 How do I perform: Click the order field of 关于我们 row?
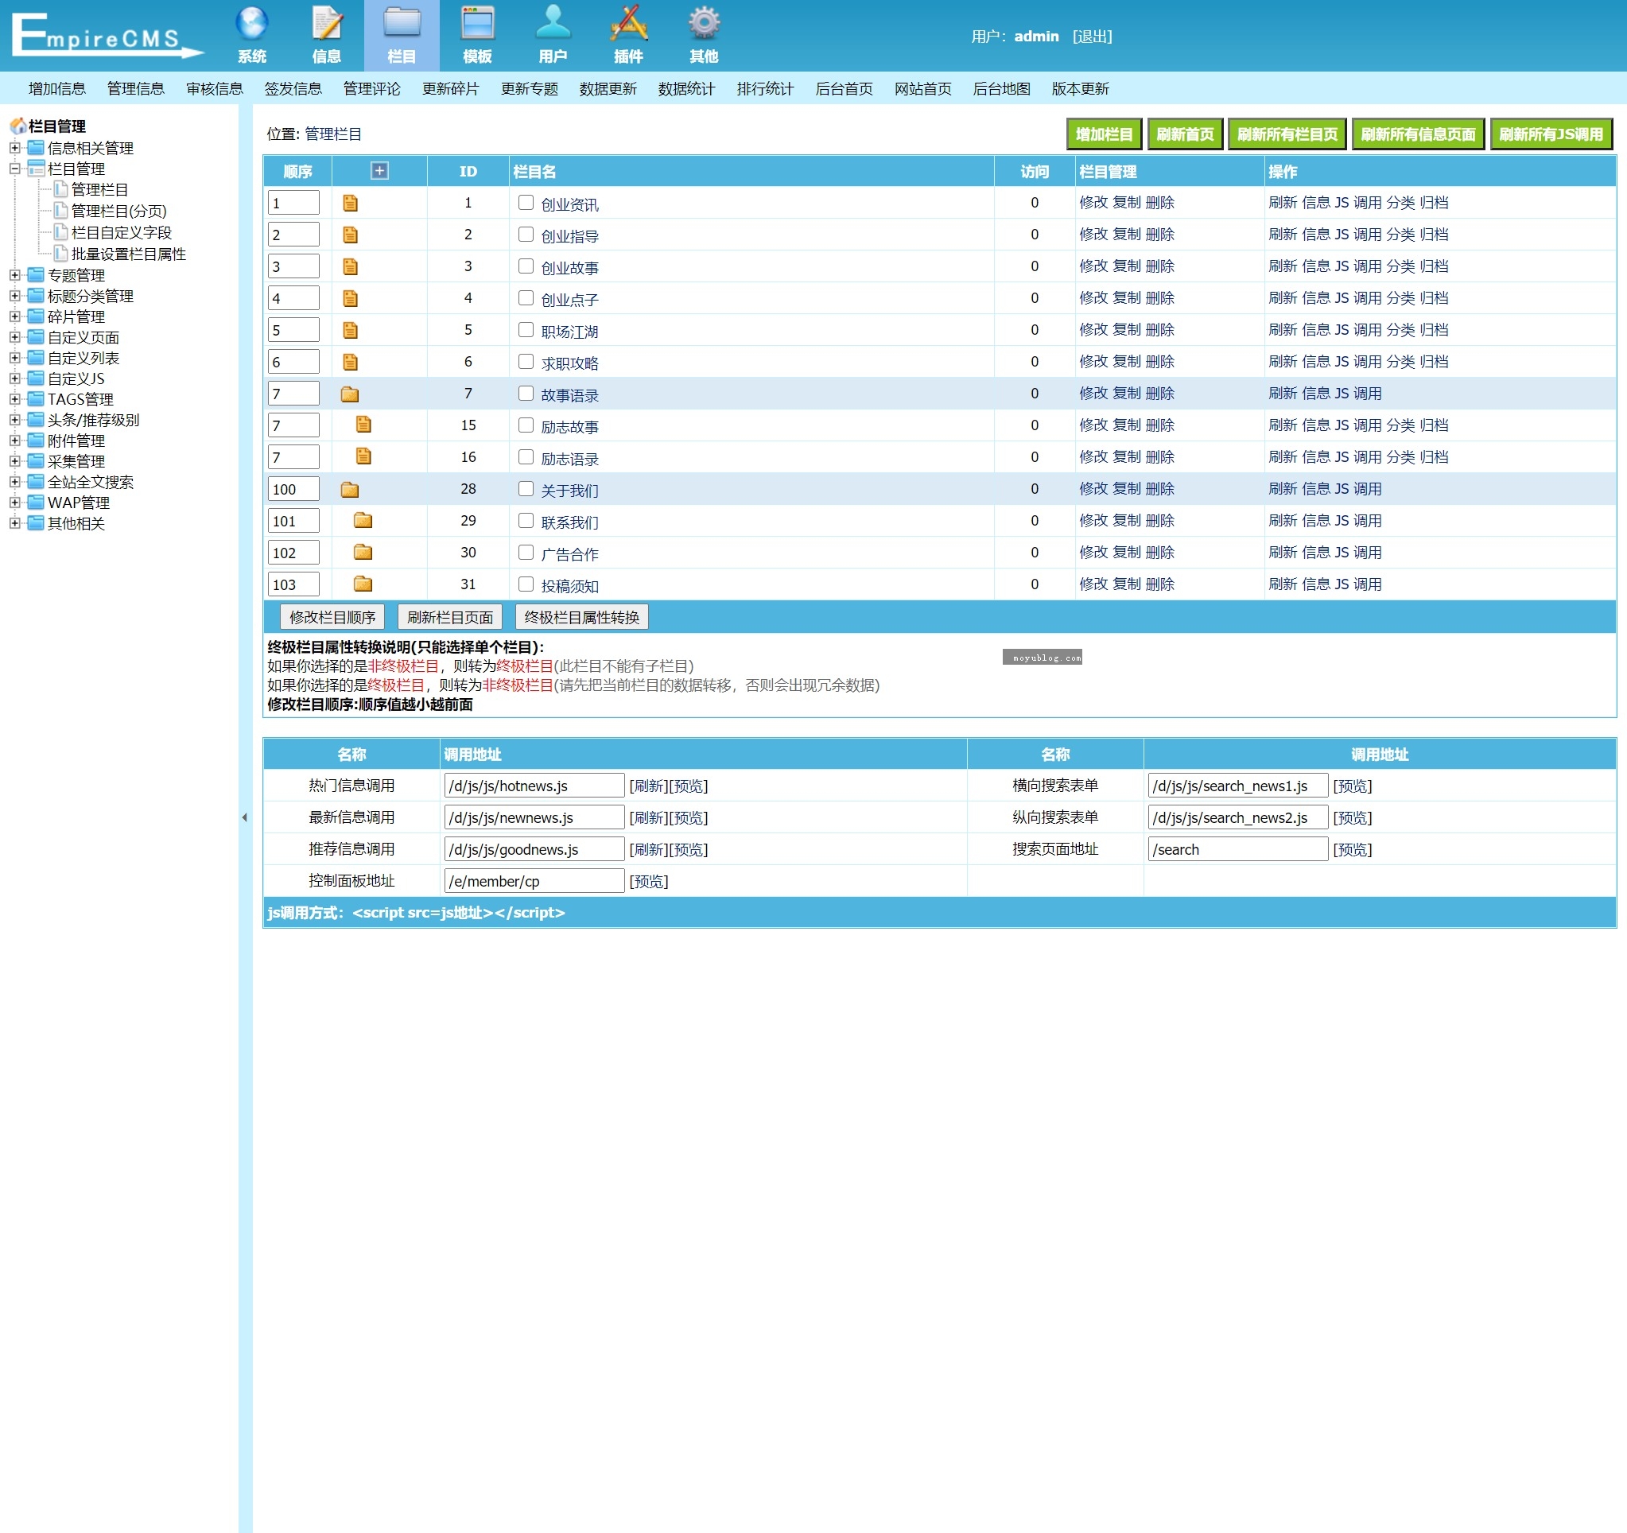[293, 489]
